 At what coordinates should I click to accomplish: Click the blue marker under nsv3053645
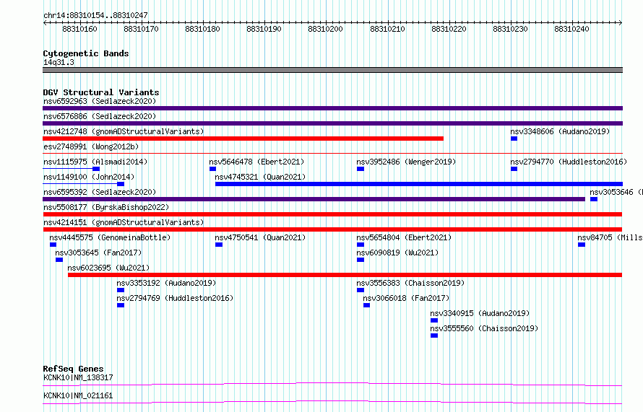tap(59, 260)
